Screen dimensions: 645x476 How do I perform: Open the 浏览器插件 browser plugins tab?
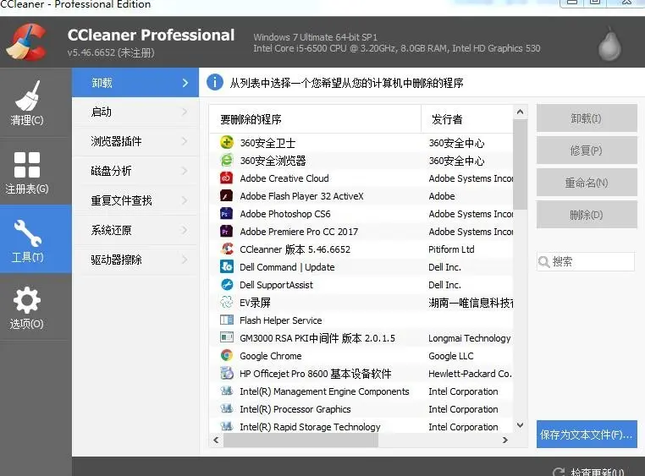135,141
